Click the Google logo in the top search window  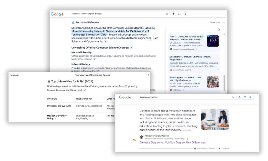pyautogui.click(x=57, y=14)
